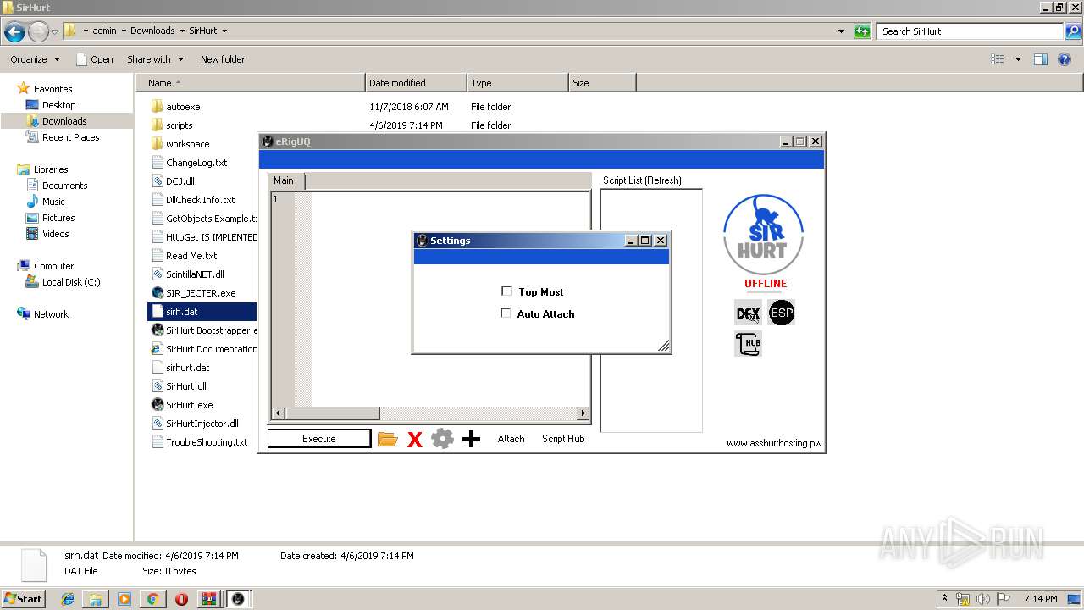Viewport: 1084px width, 610px height.
Task: Expand the view options dropdown arrow
Action: click(x=1018, y=59)
